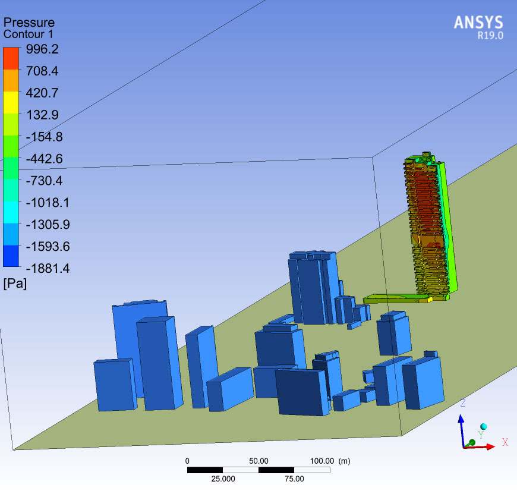517x494 pixels.
Task: Click the '50.00' ruler label
Action: pyautogui.click(x=258, y=461)
